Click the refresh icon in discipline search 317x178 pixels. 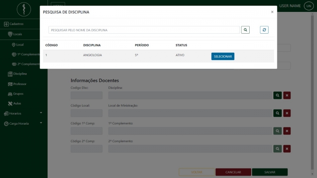[x=264, y=30]
